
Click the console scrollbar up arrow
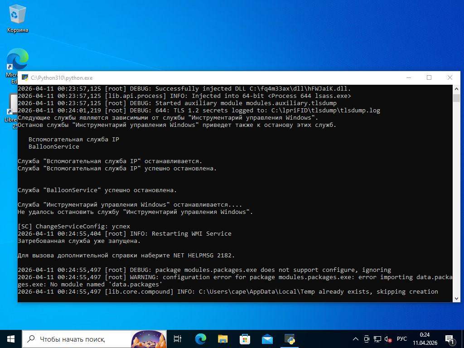[x=456, y=89]
